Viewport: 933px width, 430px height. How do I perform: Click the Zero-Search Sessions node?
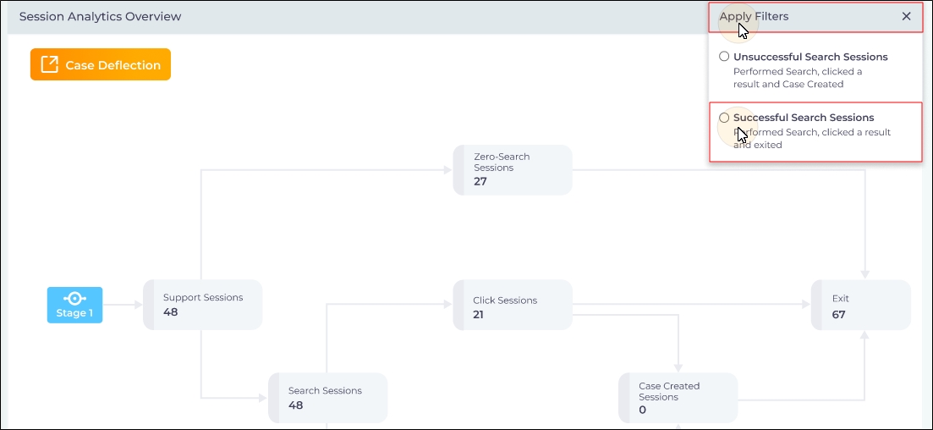tap(513, 170)
